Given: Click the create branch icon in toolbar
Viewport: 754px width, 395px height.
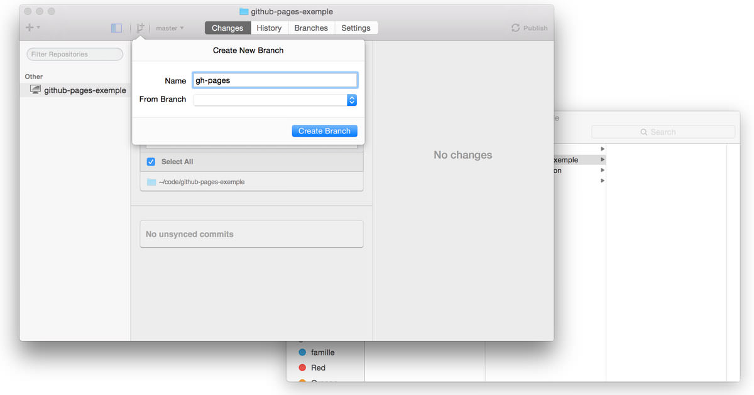Looking at the screenshot, I should 140,28.
